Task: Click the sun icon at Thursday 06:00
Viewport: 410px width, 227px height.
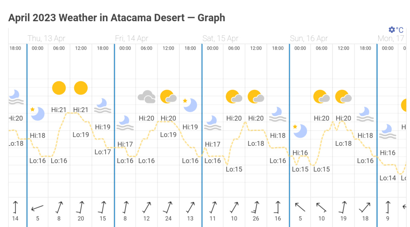Action: coord(59,88)
